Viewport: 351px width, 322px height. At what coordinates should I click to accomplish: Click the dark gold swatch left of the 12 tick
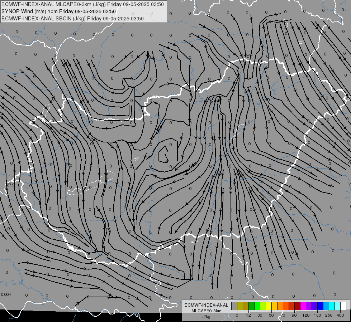(246, 306)
